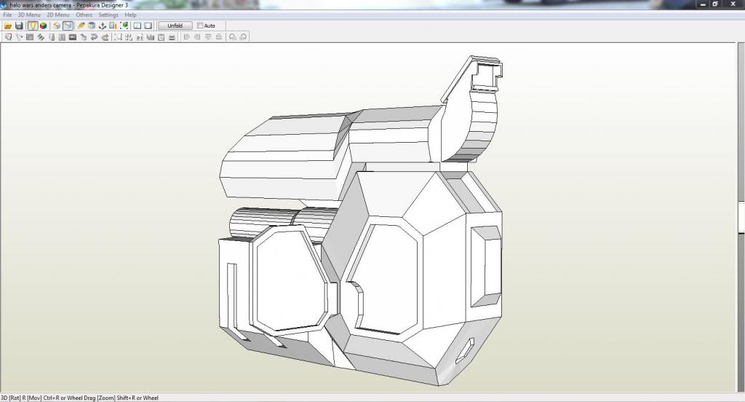Click the curved back-arrow undo icon
745x402 pixels.
pos(94,37)
